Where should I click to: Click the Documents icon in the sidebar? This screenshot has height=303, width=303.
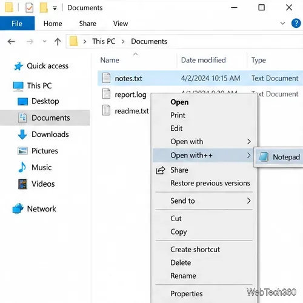click(x=22, y=118)
